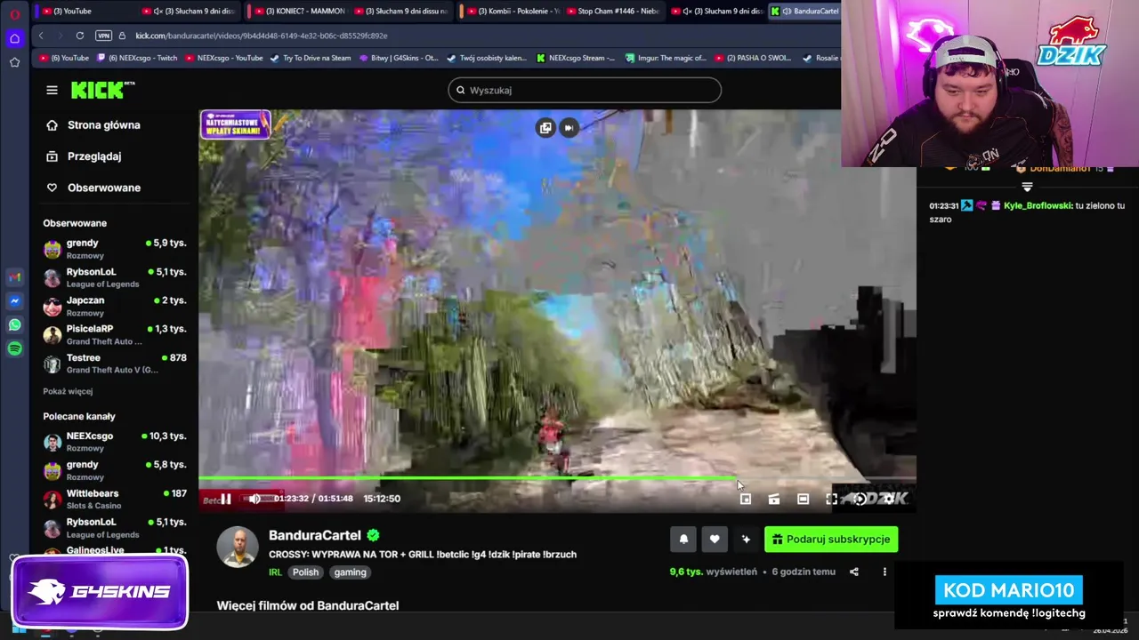Click the skip icon atop the video
This screenshot has height=640, width=1139.
[569, 128]
